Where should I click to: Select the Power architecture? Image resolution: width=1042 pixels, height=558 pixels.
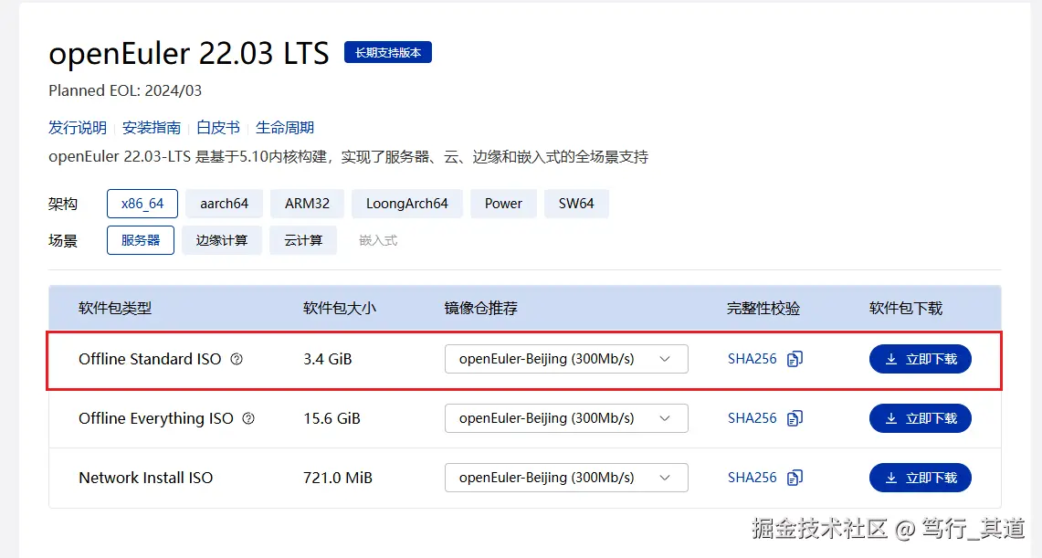coord(503,204)
